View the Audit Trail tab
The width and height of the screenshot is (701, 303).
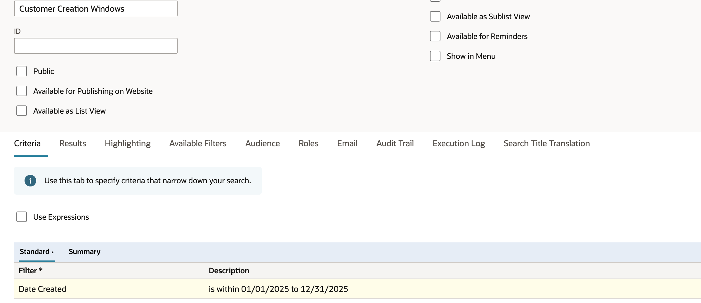(395, 143)
